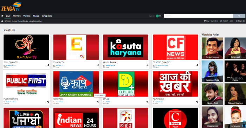The width and height of the screenshot is (246, 128).
Task: Share the Public First News channel
Action: (x=48, y=102)
